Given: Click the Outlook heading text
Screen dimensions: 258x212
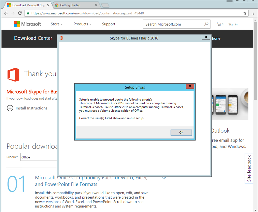Looking at the screenshot, I should coord(220,131).
